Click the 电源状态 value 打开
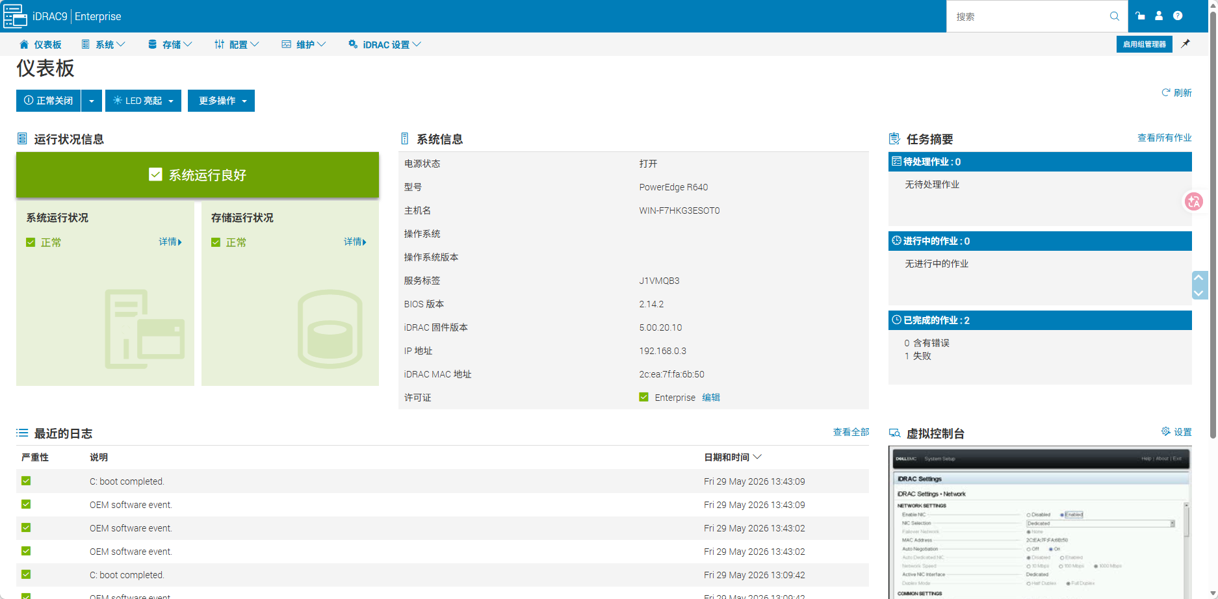 648,164
